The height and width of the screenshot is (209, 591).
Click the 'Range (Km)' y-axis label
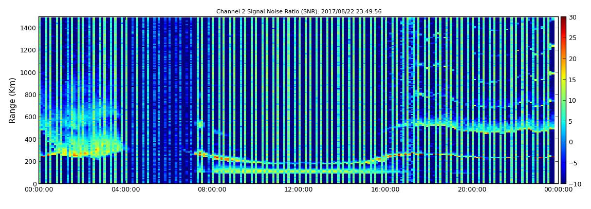tap(12, 101)
